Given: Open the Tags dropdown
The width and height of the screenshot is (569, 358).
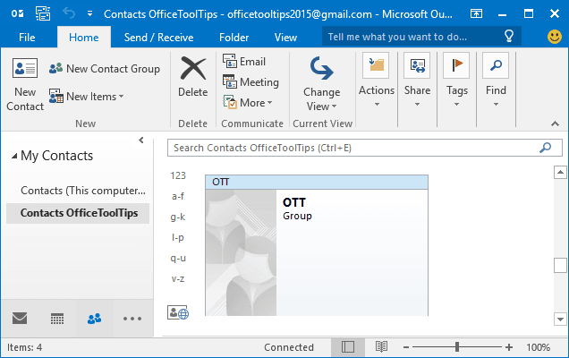Looking at the screenshot, I should pyautogui.click(x=456, y=81).
